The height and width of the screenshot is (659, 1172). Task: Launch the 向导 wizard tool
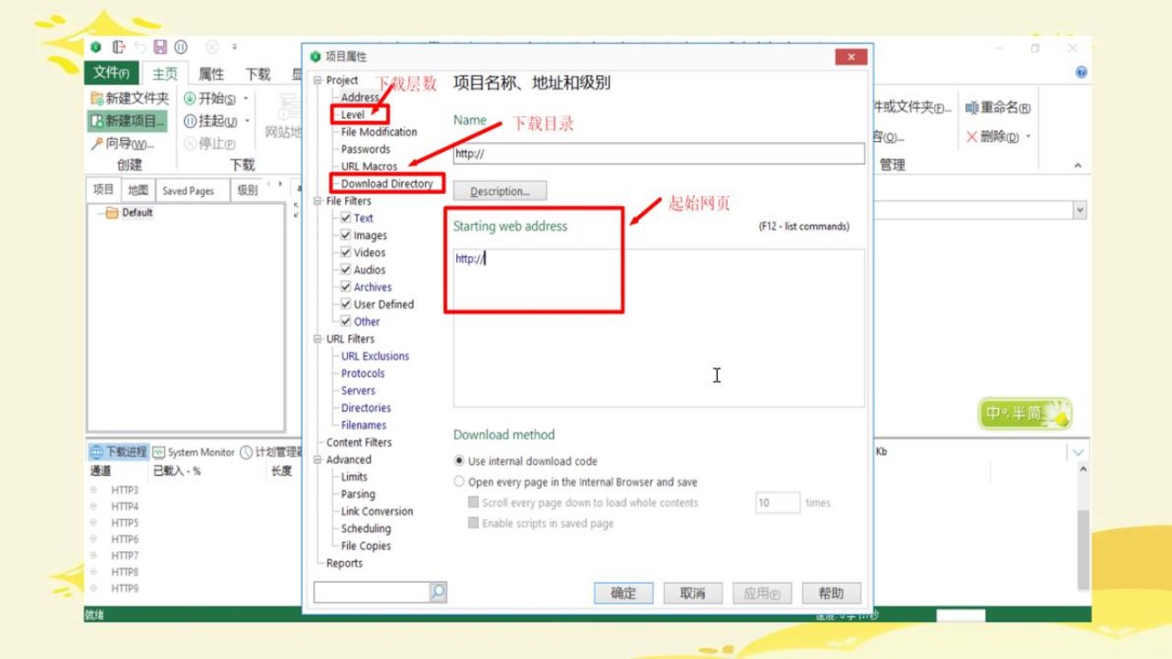(x=122, y=144)
